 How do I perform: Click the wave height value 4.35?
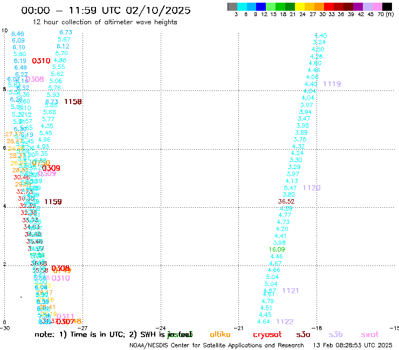point(47,126)
